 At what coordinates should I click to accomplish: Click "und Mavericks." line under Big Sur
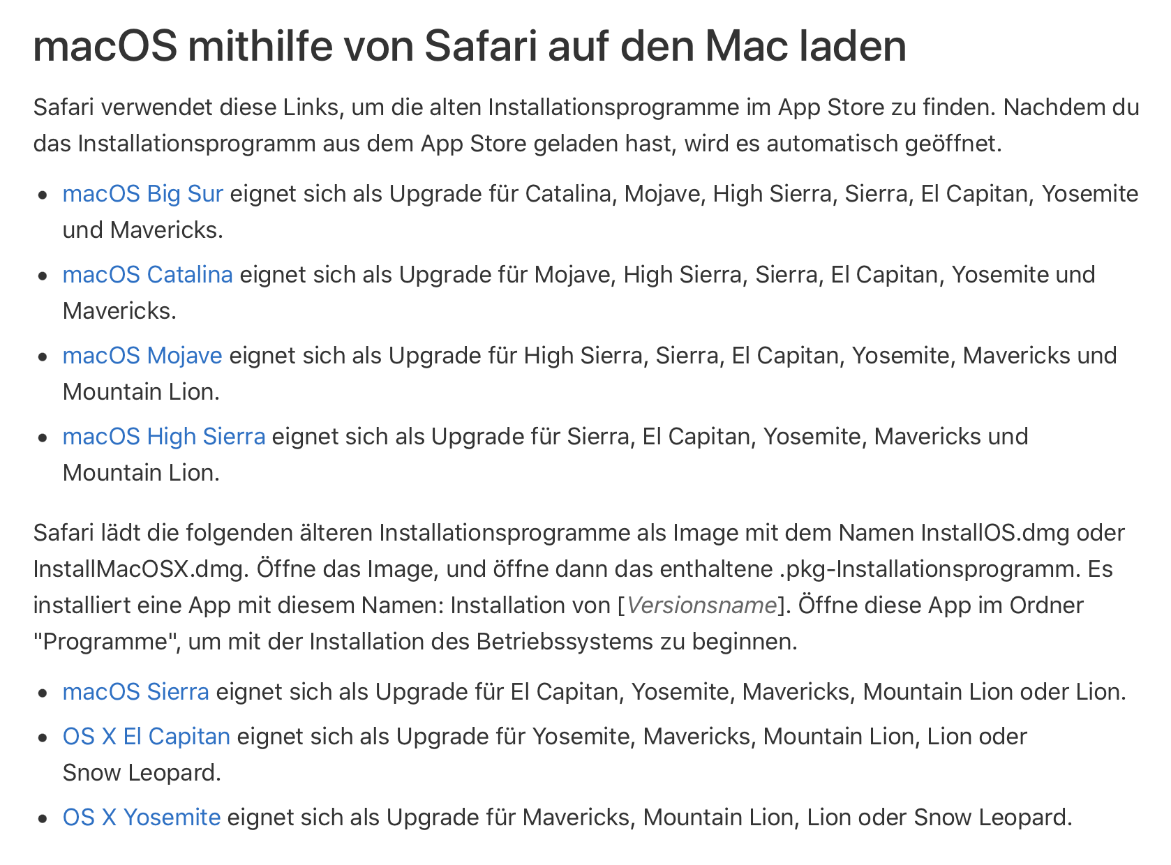click(x=142, y=230)
